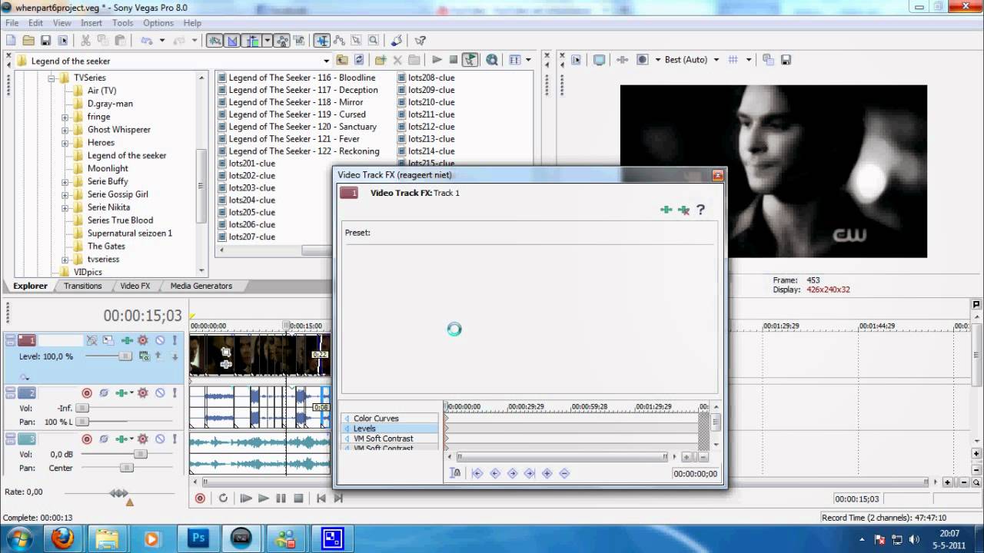
Task: Switch to the Transitions tab
Action: [x=83, y=286]
